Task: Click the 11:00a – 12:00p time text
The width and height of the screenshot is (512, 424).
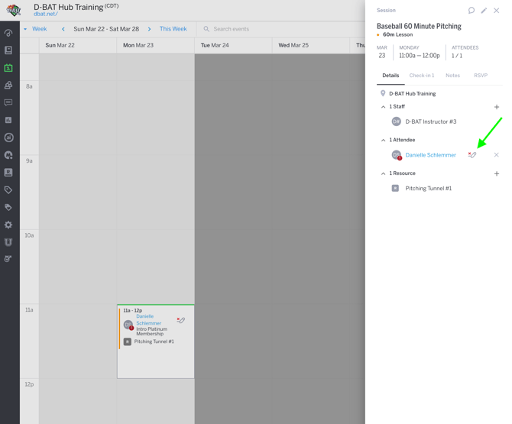Action: point(420,56)
